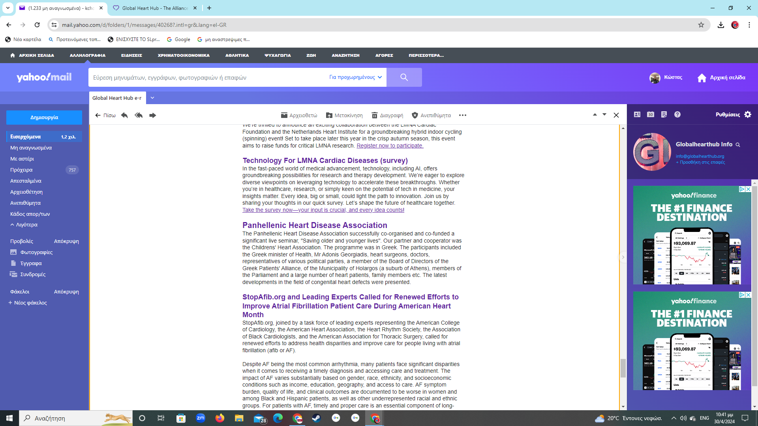
Task: Open the Για προχωρημένους search dropdown
Action: coord(356,77)
